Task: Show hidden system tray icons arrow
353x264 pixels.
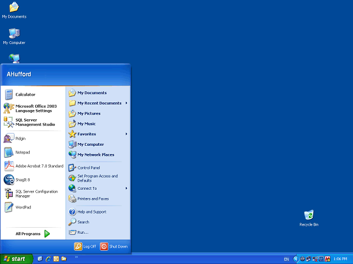Action: click(x=296, y=259)
